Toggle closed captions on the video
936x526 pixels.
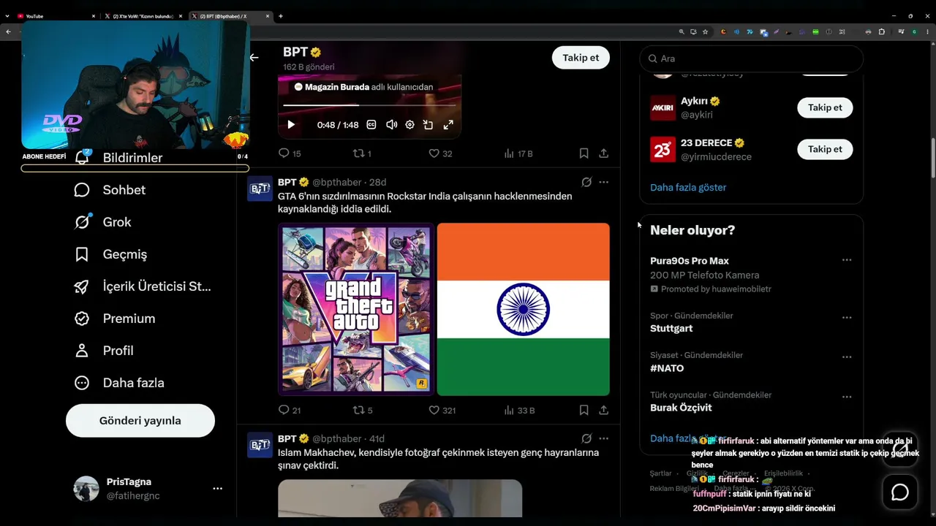pos(371,125)
